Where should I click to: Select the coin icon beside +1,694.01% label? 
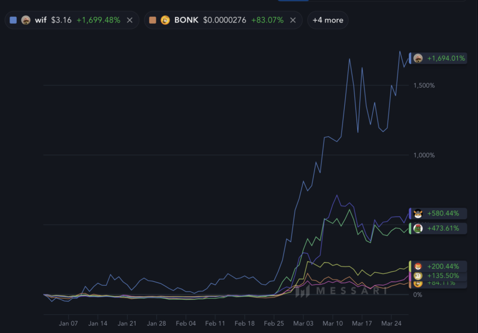click(420, 57)
